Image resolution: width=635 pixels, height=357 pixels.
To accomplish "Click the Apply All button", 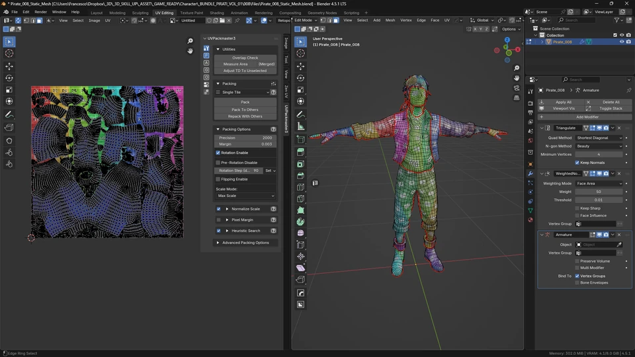I will (563, 102).
